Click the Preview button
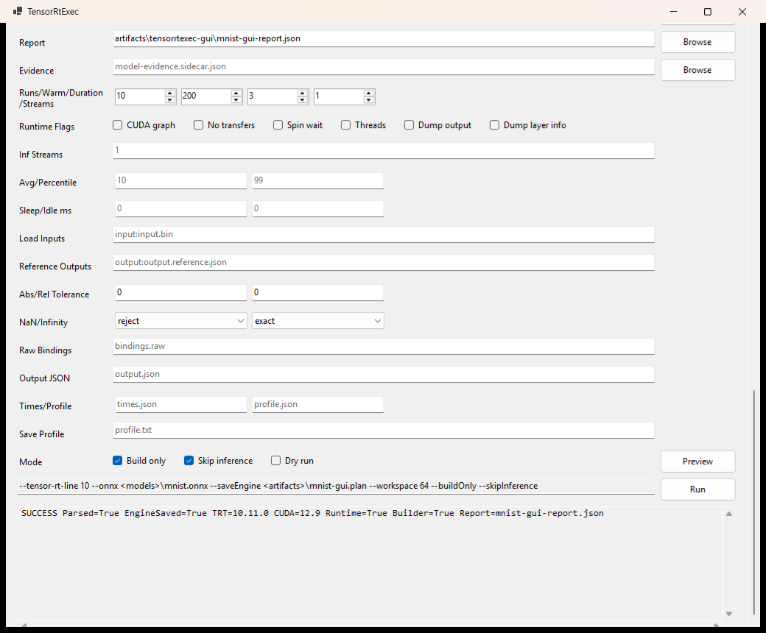766x633 pixels. coord(698,462)
